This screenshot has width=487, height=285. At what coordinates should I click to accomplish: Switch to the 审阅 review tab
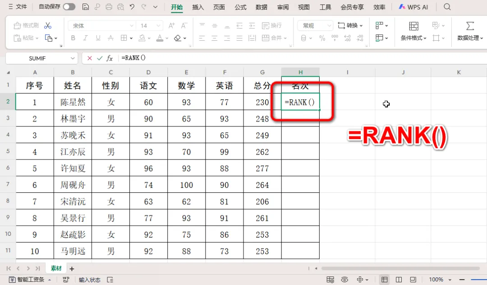click(283, 7)
